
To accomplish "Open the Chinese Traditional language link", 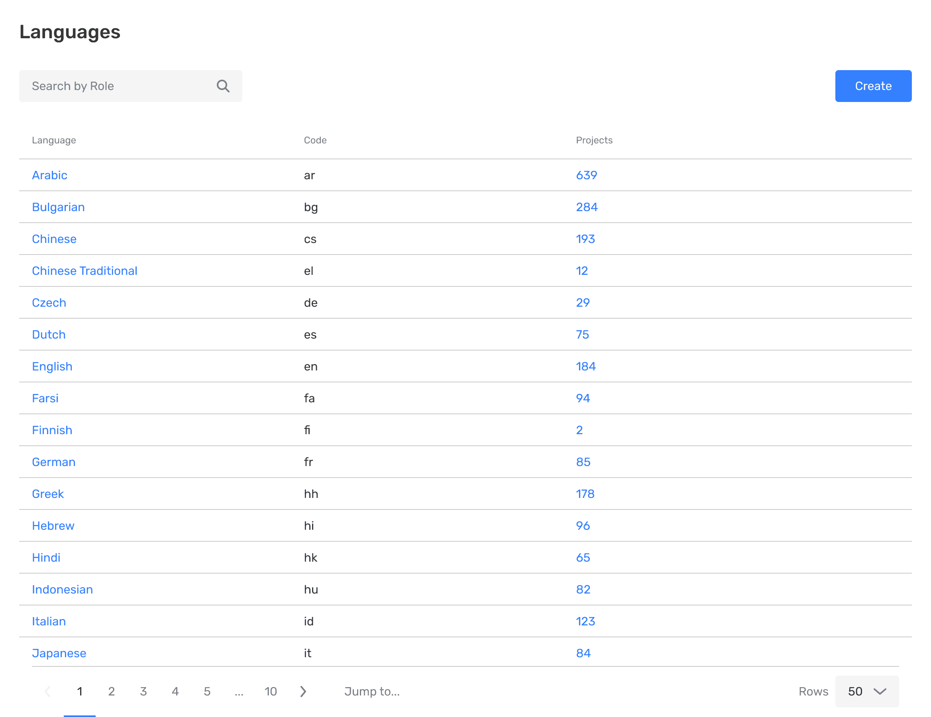I will pos(84,270).
